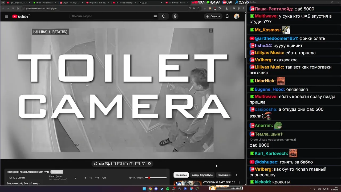The height and width of the screenshot is (192, 341).
Task: Click the dotted window toolbar icon
Action: click(125, 164)
